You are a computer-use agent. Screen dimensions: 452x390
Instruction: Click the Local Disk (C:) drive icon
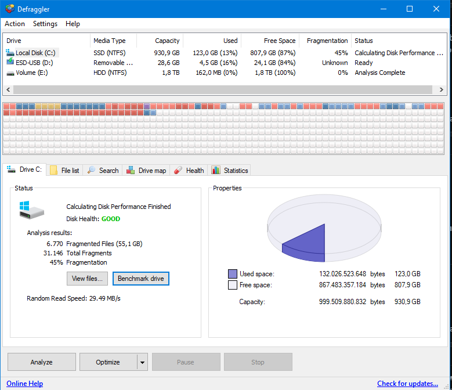10,53
